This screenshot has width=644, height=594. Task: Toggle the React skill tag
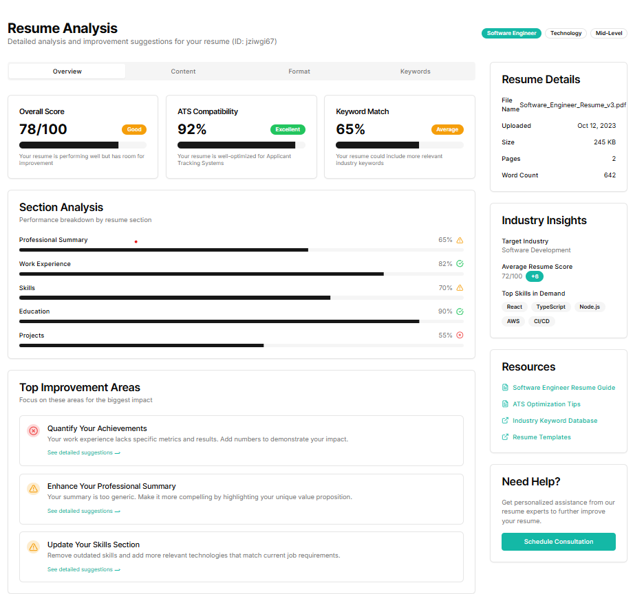pyautogui.click(x=513, y=307)
